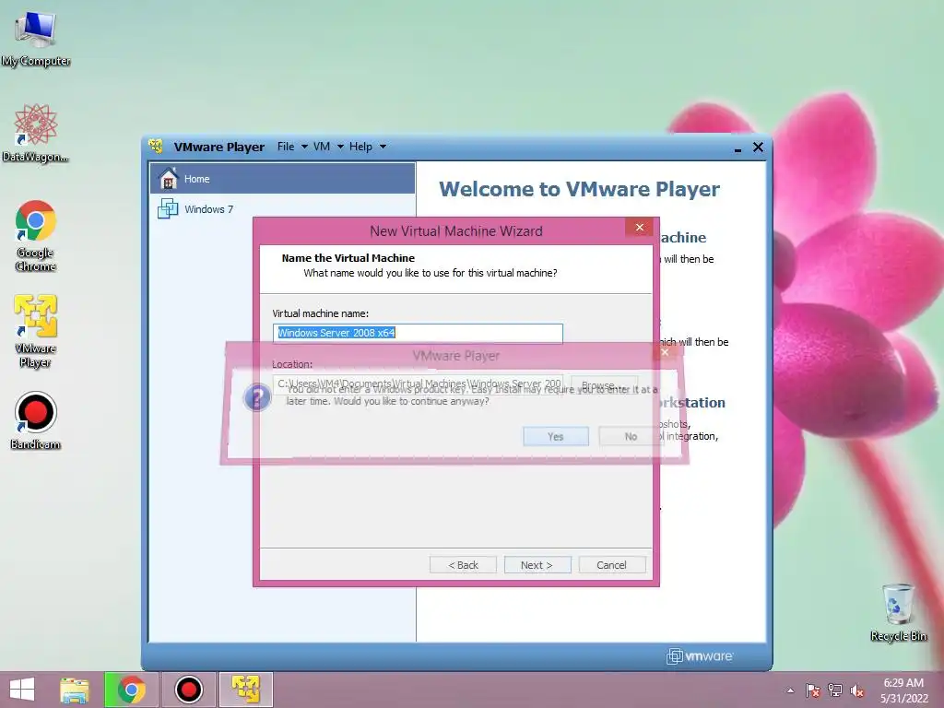Viewport: 944px width, 708px height.
Task: Switch to Chrome in the taskbar
Action: tap(131, 690)
